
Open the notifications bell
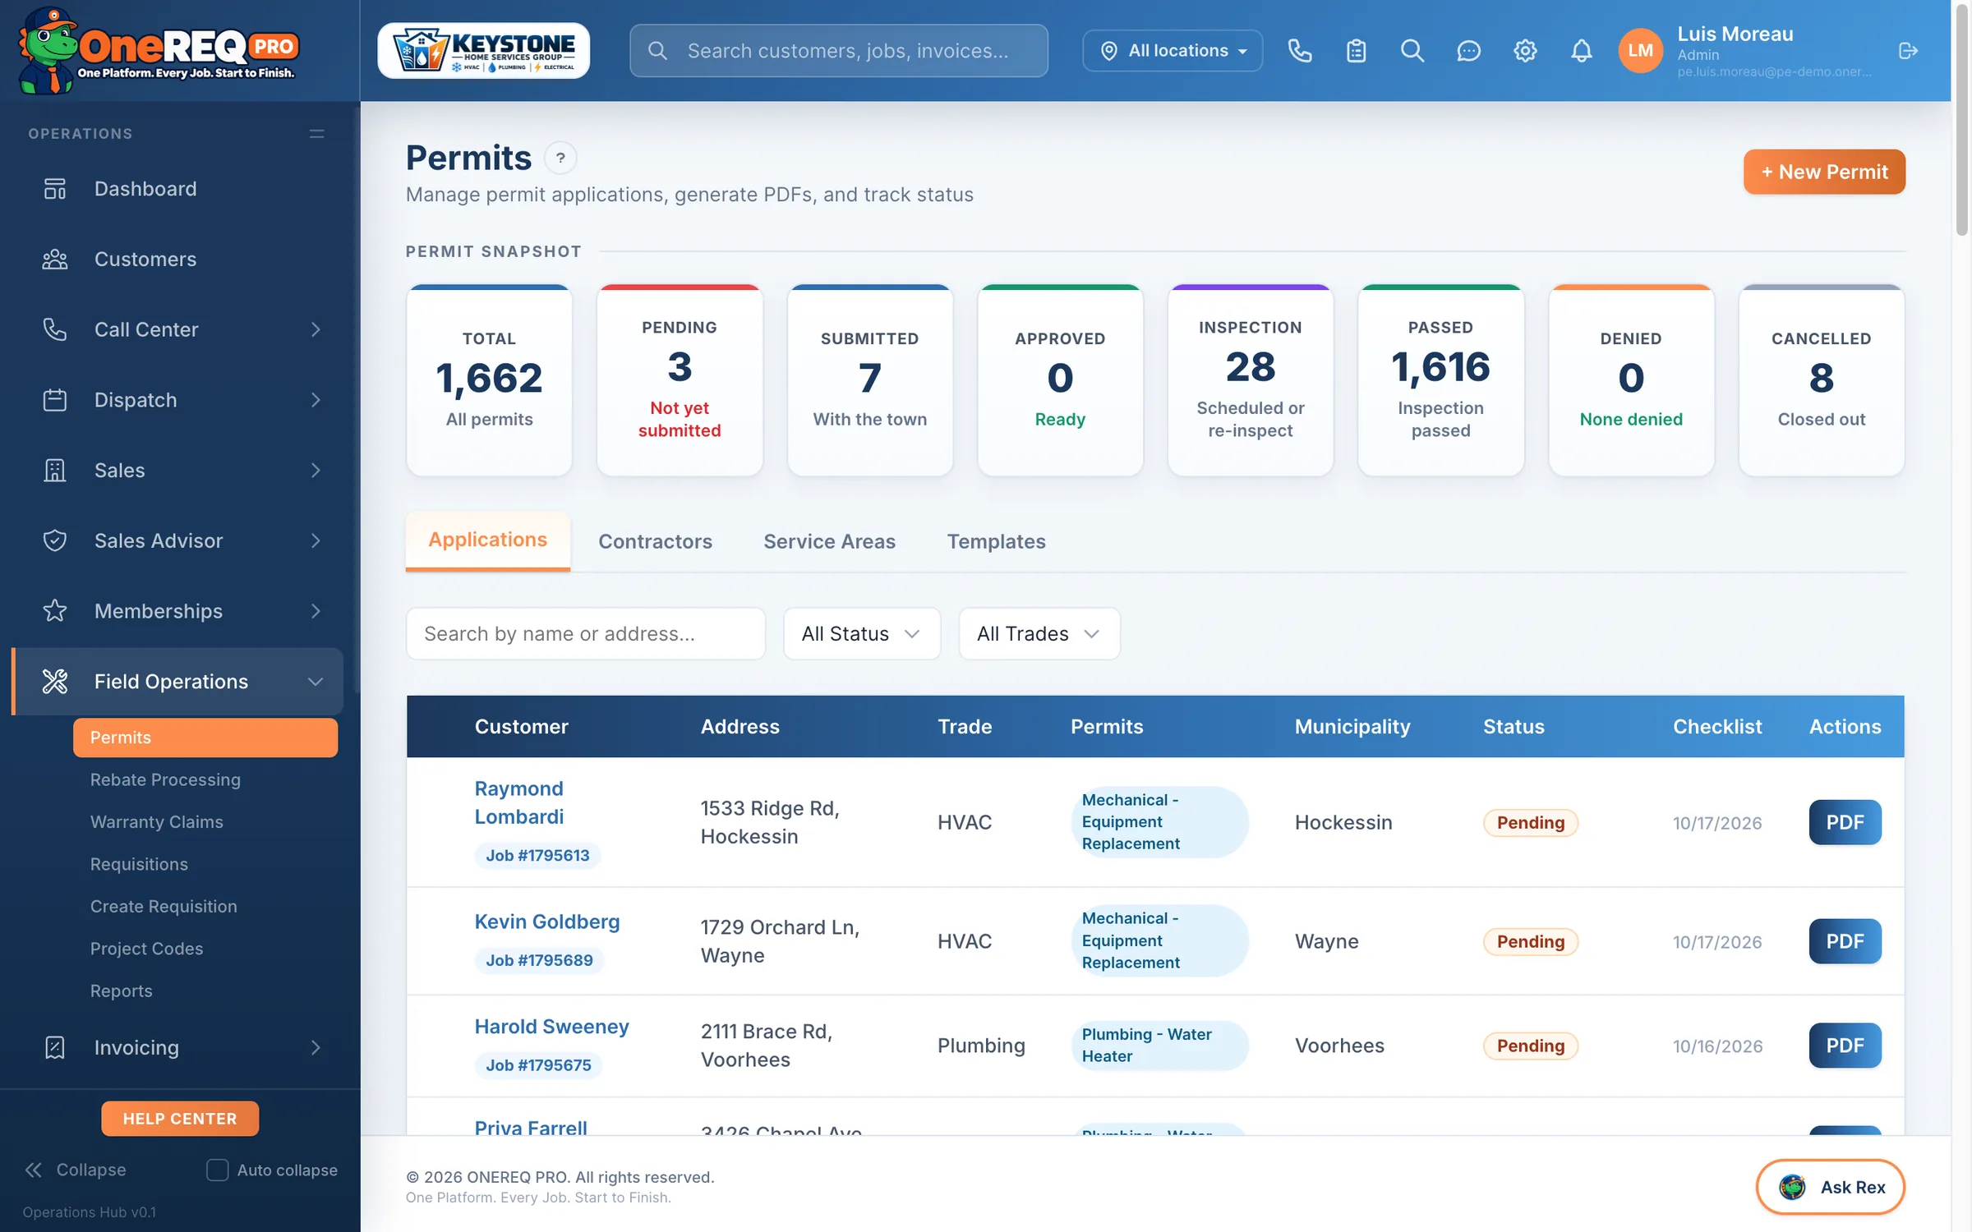(1581, 51)
